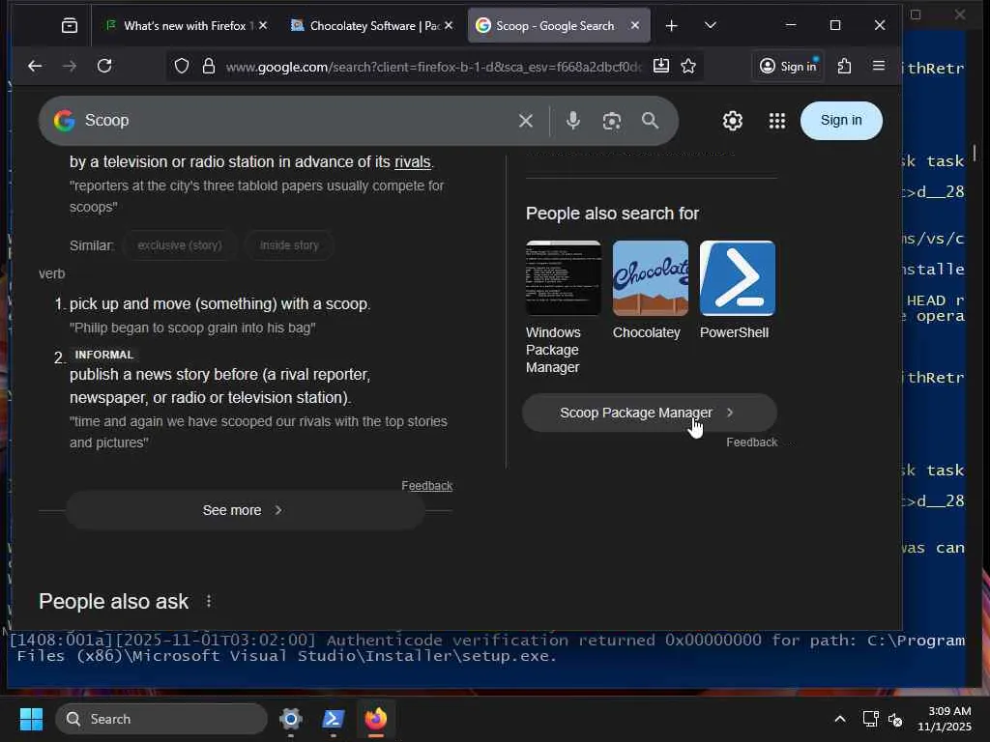Submit search with magnifier icon
The image size is (990, 742).
point(651,121)
